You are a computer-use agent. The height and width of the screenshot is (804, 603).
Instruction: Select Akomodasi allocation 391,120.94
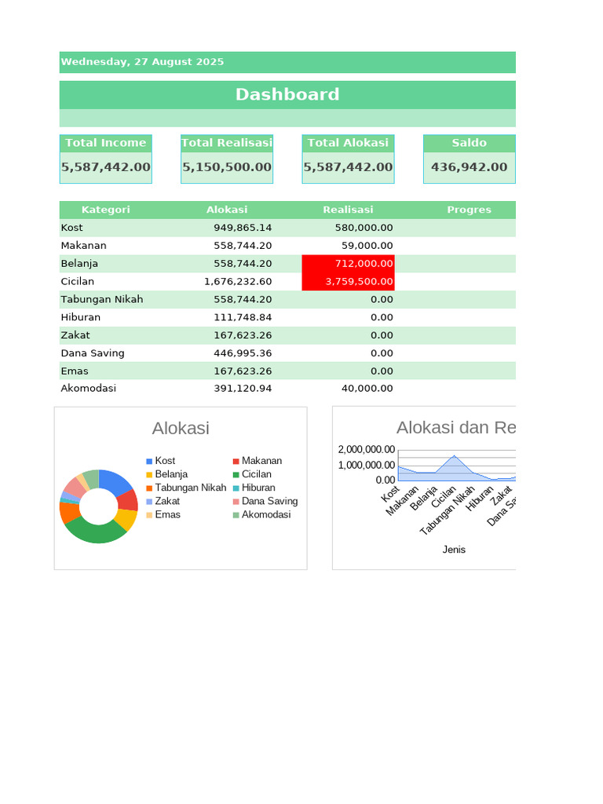point(227,389)
